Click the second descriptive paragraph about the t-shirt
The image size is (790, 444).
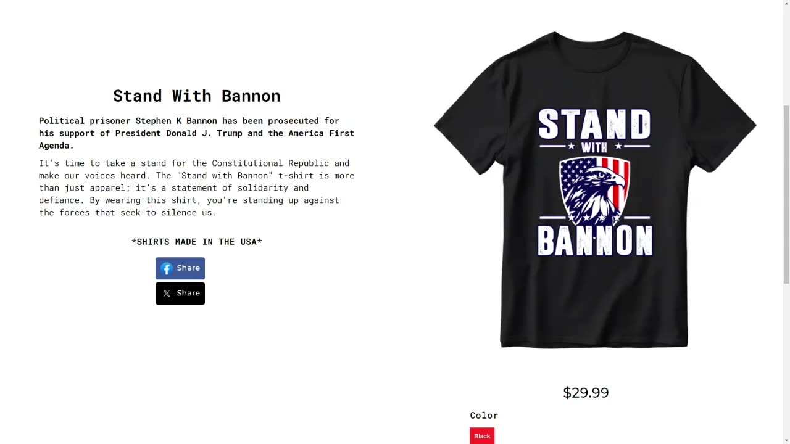pyautogui.click(x=196, y=187)
